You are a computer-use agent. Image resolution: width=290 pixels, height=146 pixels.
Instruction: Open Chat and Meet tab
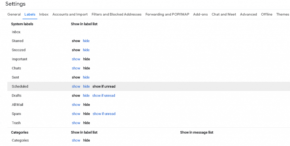[224, 14]
